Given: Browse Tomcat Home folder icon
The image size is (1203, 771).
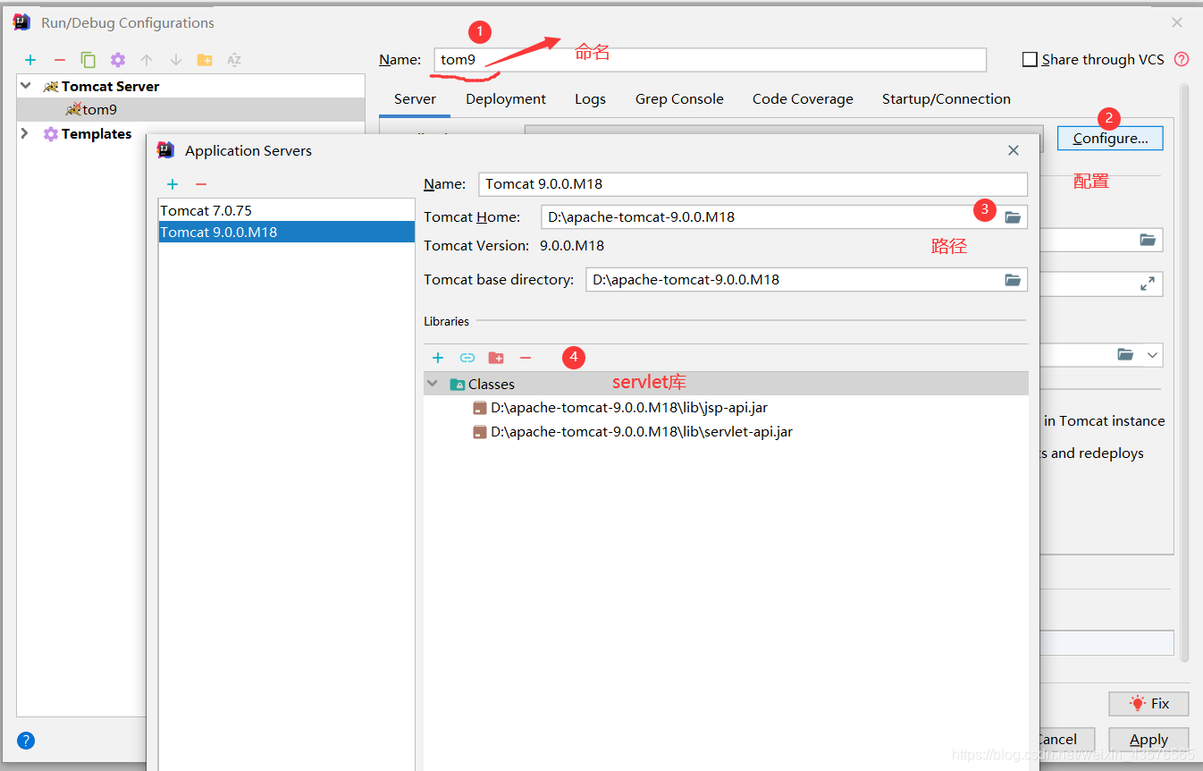Looking at the screenshot, I should [x=1013, y=216].
